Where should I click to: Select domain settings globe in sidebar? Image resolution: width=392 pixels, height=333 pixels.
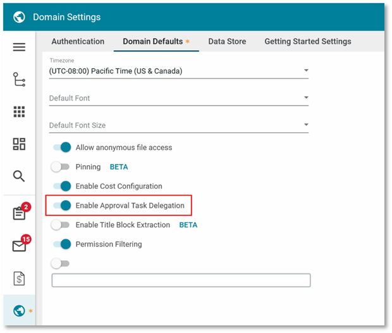tap(19, 311)
